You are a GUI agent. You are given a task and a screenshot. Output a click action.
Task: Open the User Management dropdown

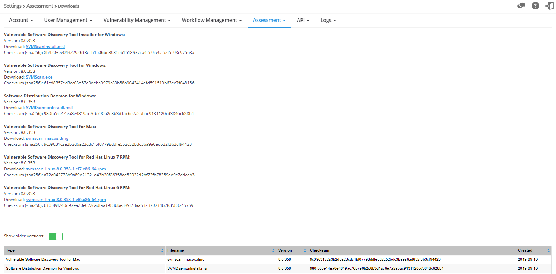click(x=68, y=20)
